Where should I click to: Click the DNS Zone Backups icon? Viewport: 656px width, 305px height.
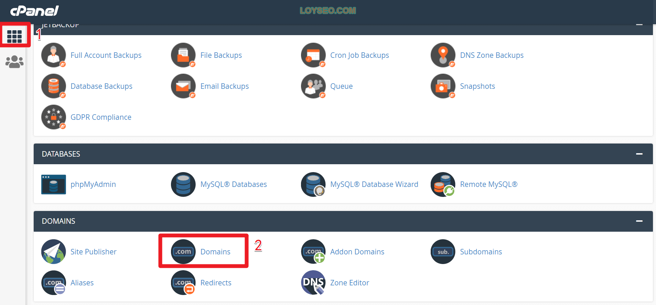point(443,55)
